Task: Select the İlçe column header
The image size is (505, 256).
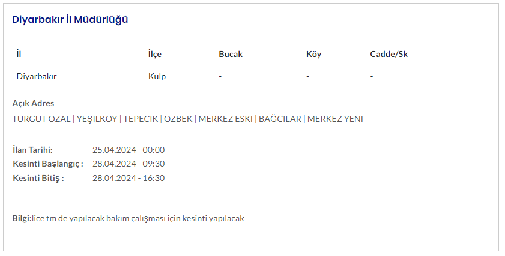Action: pos(155,54)
